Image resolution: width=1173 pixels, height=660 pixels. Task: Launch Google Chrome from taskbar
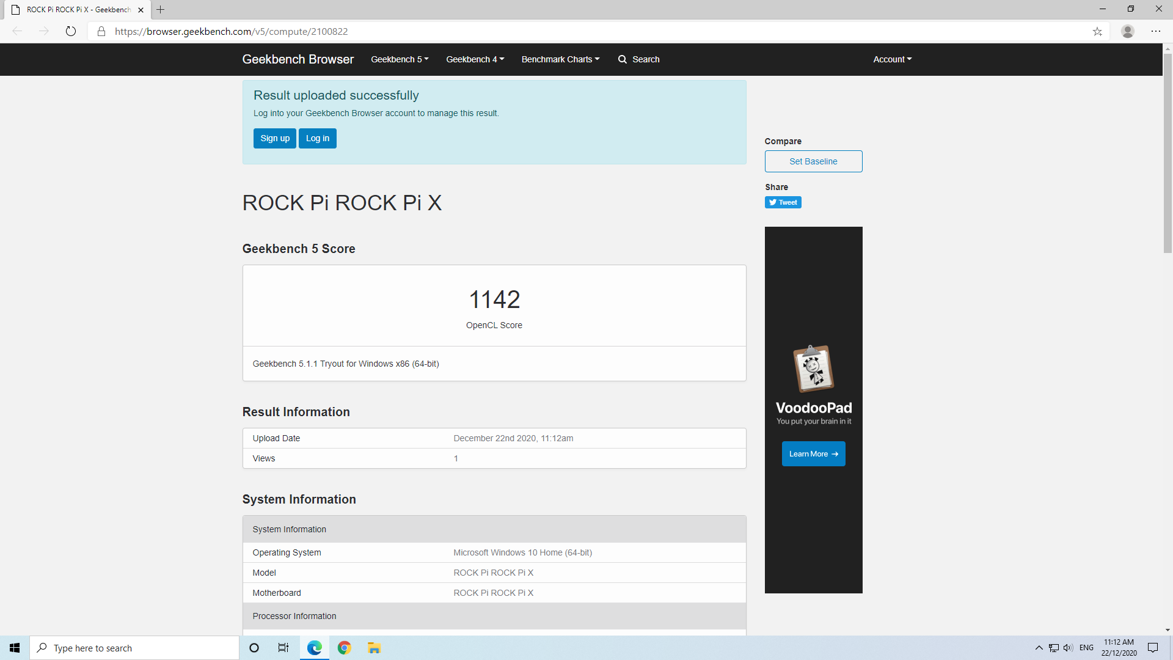click(x=345, y=648)
